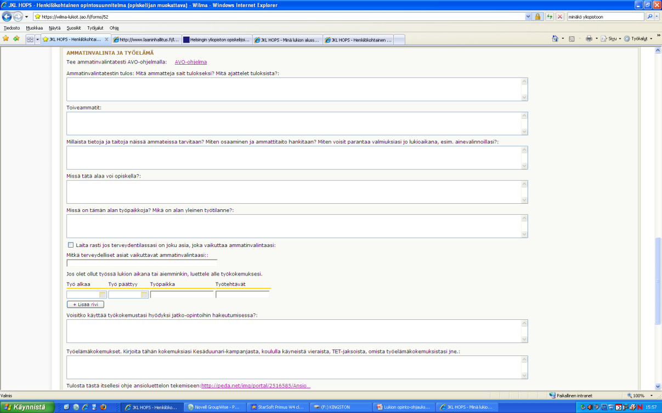Click the search box containing 'minäkö yliopistoon'
The width and height of the screenshot is (662, 413).
click(606, 16)
